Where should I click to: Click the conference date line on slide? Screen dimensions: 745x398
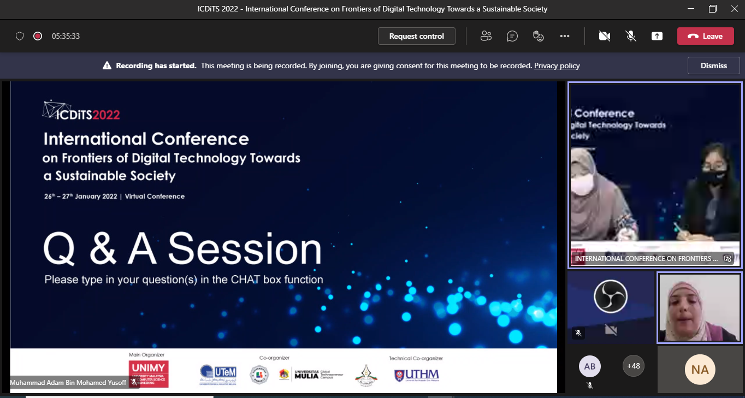click(x=114, y=196)
